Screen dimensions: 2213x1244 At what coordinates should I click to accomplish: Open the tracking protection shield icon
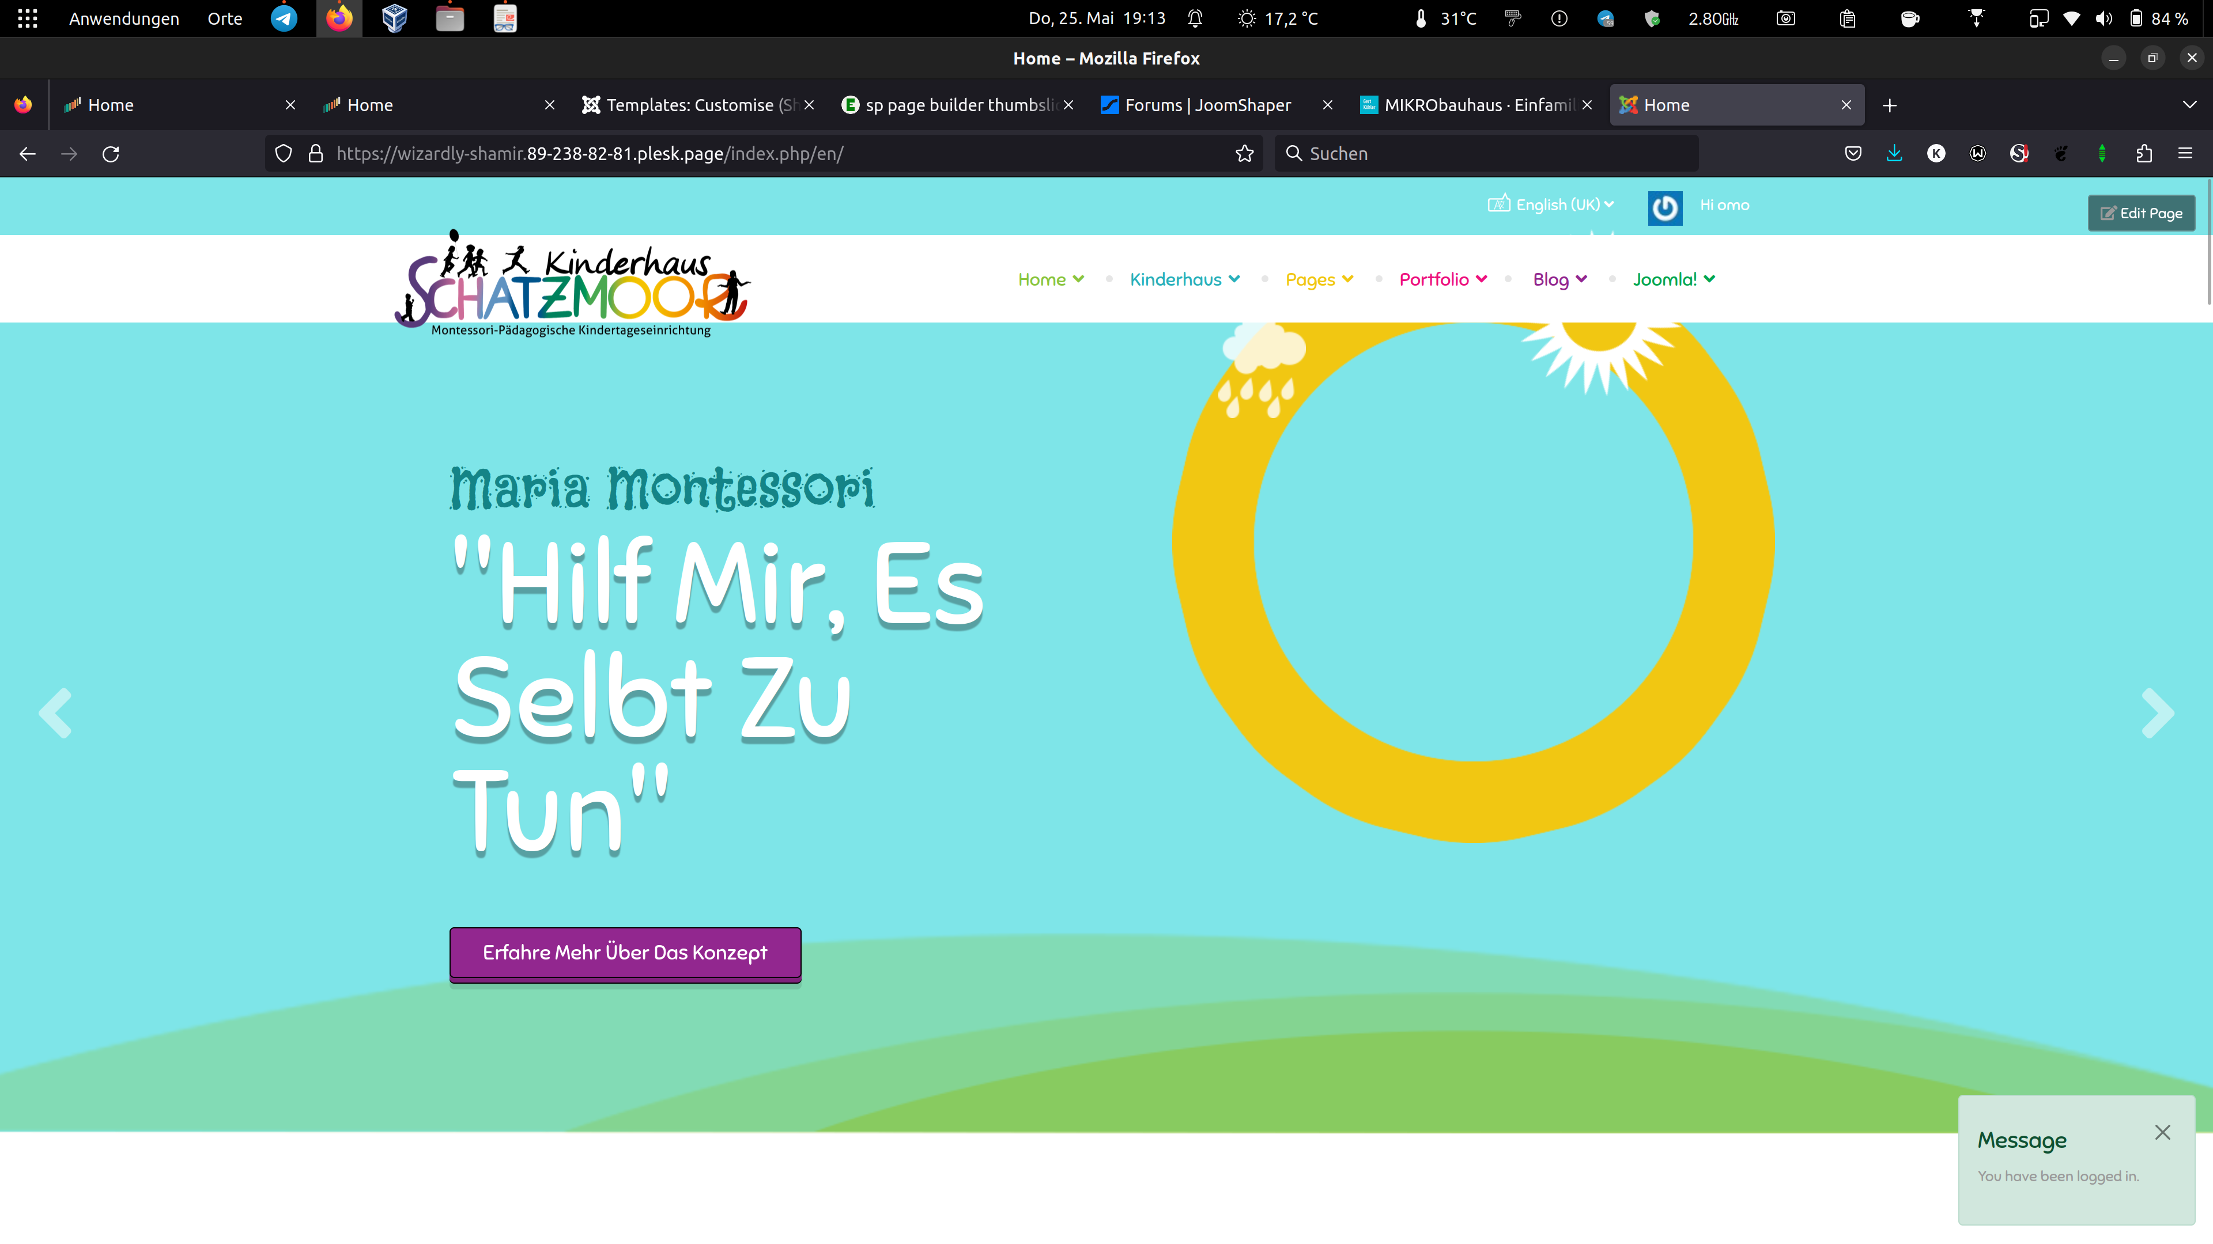click(x=282, y=154)
